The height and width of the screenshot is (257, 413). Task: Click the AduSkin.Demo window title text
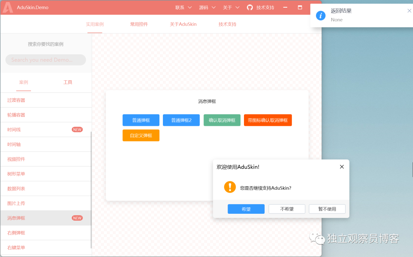(x=33, y=7)
